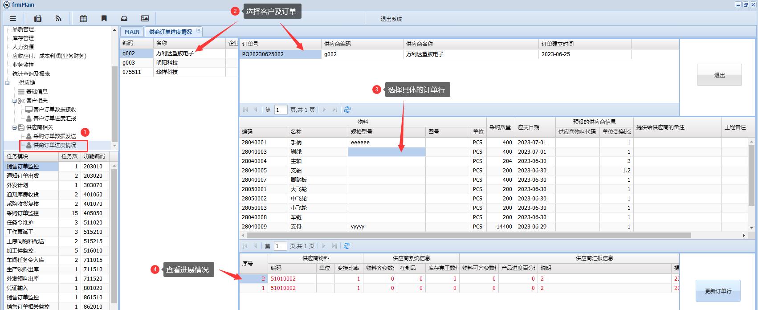Refresh the order lines via lower pager icon
The width and height of the screenshot is (758, 310).
[347, 246]
